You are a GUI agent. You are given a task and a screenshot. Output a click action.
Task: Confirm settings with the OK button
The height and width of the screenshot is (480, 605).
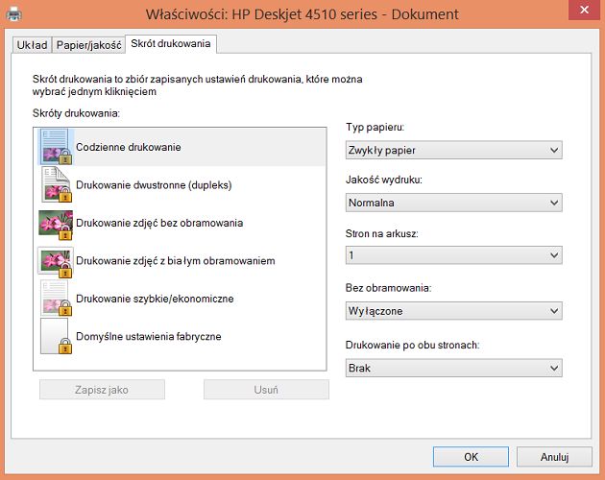471,457
